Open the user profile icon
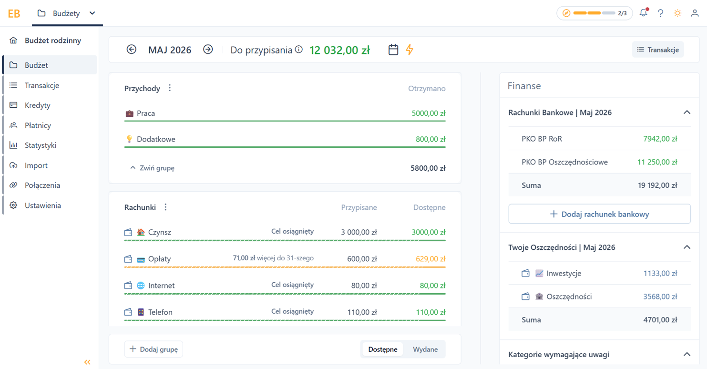Image resolution: width=707 pixels, height=369 pixels. click(x=695, y=13)
